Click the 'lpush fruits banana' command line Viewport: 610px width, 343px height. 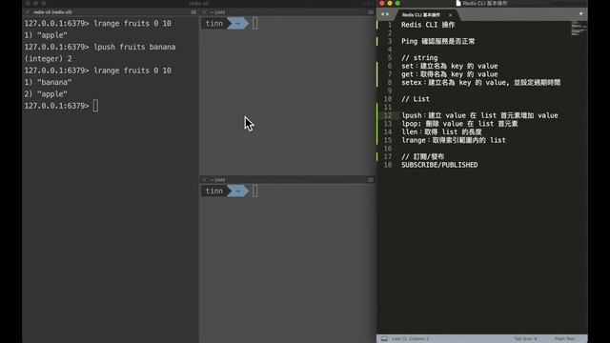(x=134, y=47)
